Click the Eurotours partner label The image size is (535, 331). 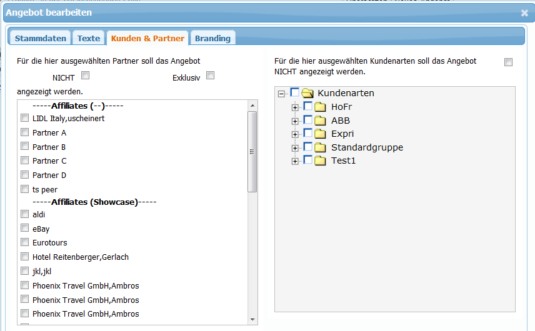50,243
